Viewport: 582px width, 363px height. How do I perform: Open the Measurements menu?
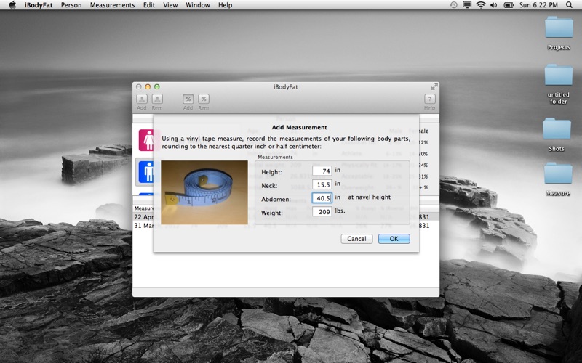[x=112, y=5]
